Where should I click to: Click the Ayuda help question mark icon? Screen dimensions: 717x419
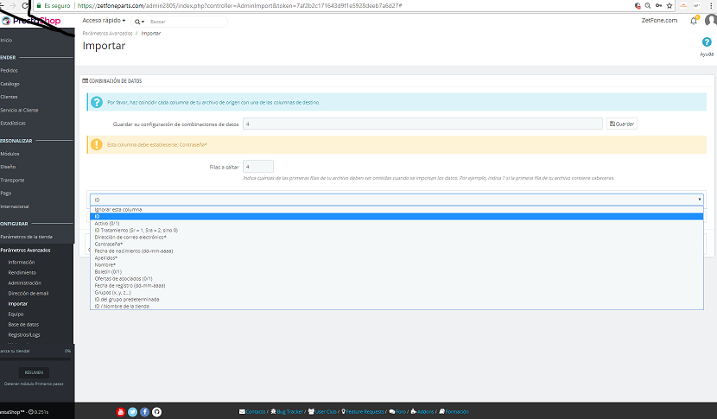(707, 42)
